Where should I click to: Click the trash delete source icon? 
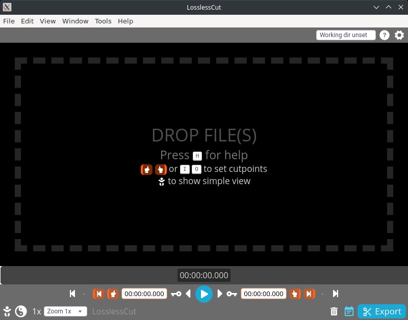(334, 311)
